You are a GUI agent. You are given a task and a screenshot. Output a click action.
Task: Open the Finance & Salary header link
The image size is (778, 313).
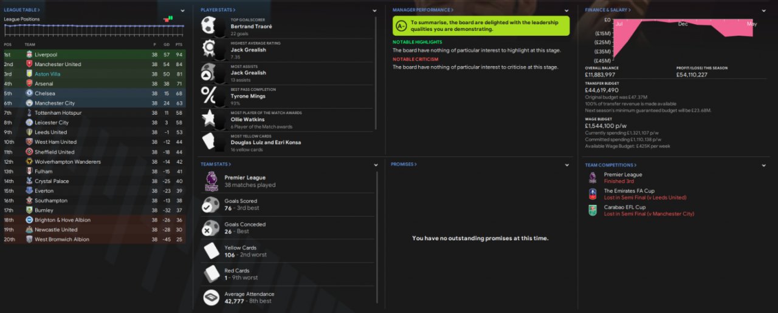(607, 10)
